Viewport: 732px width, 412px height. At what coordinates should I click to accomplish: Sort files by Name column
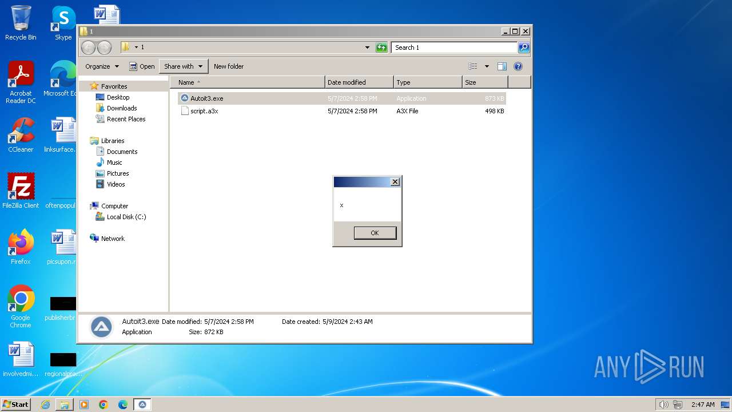click(248, 82)
